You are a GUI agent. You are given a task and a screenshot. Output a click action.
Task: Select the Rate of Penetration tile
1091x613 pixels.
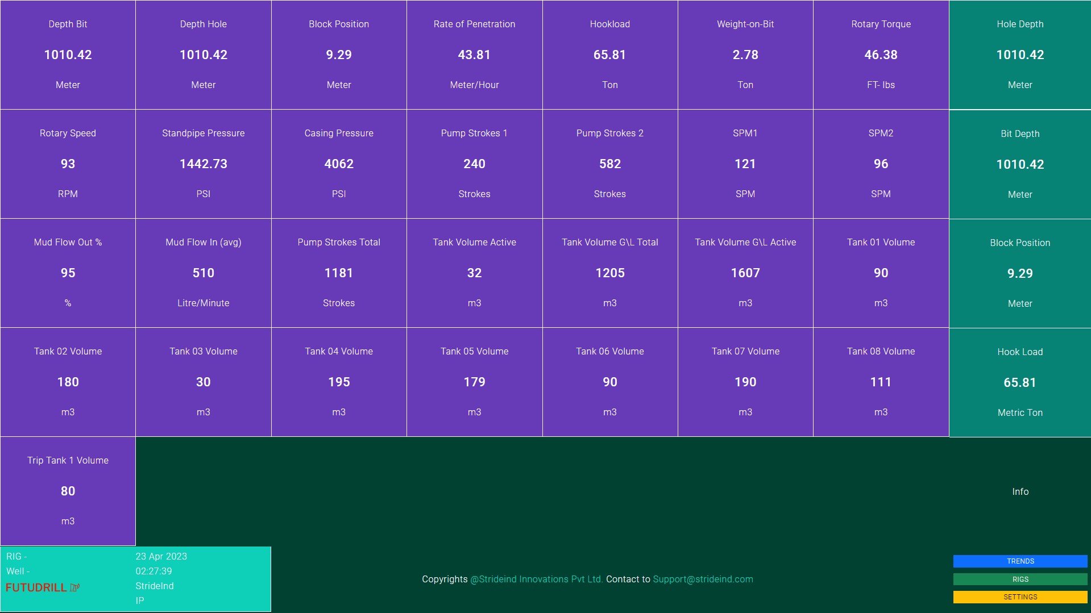(x=474, y=55)
